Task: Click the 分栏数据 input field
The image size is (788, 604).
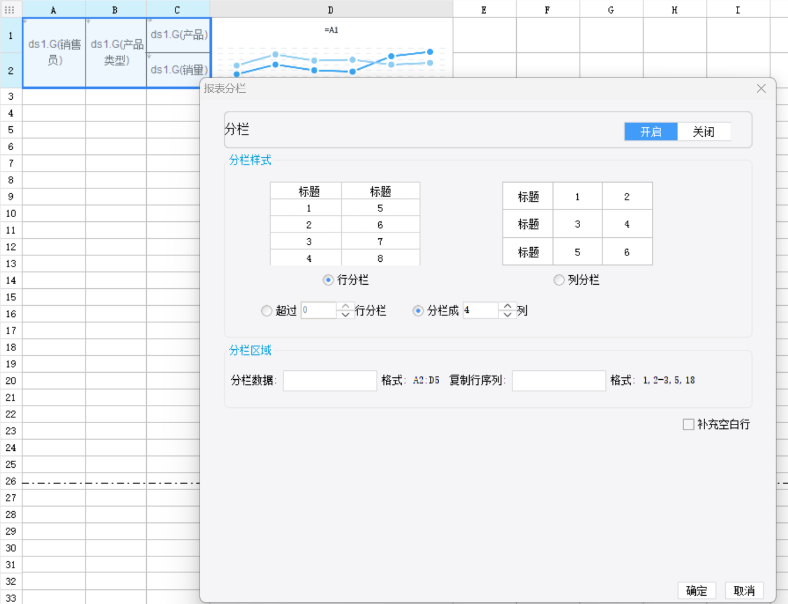Action: [x=330, y=380]
